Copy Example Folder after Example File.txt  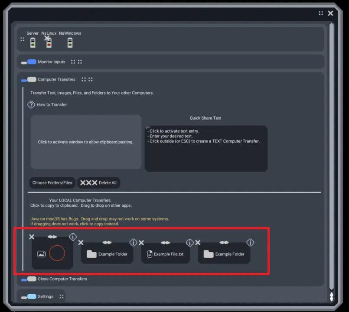[x=224, y=253]
